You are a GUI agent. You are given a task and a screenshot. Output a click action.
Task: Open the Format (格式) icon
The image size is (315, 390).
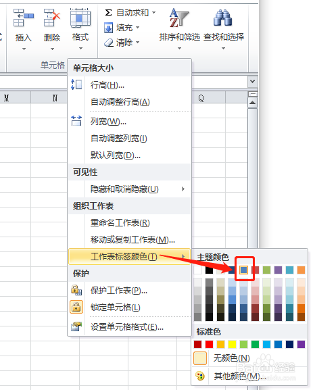click(80, 18)
